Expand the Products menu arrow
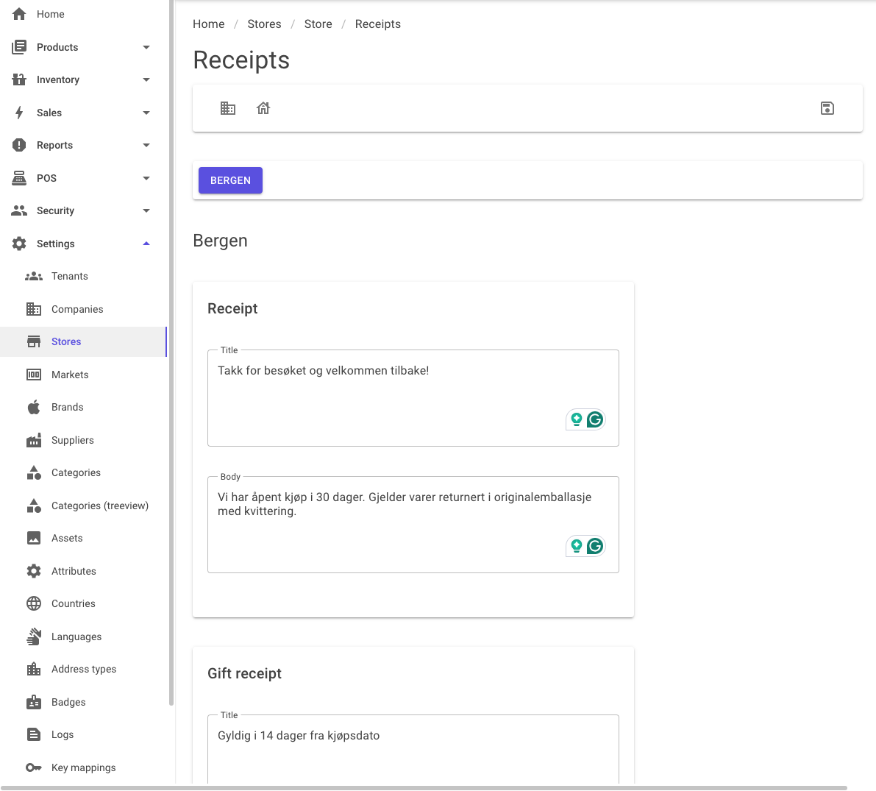Image resolution: width=876 pixels, height=791 pixels. (146, 47)
